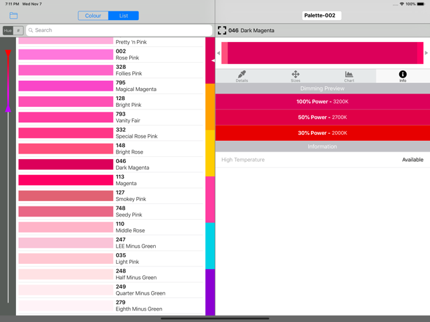Image resolution: width=430 pixels, height=322 pixels.
Task: Tap the fullscreen frame icon beside 046
Action: [x=222, y=31]
